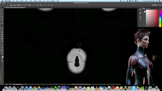Select the Path Selection tool
The width and height of the screenshot is (162, 91).
tap(2, 45)
